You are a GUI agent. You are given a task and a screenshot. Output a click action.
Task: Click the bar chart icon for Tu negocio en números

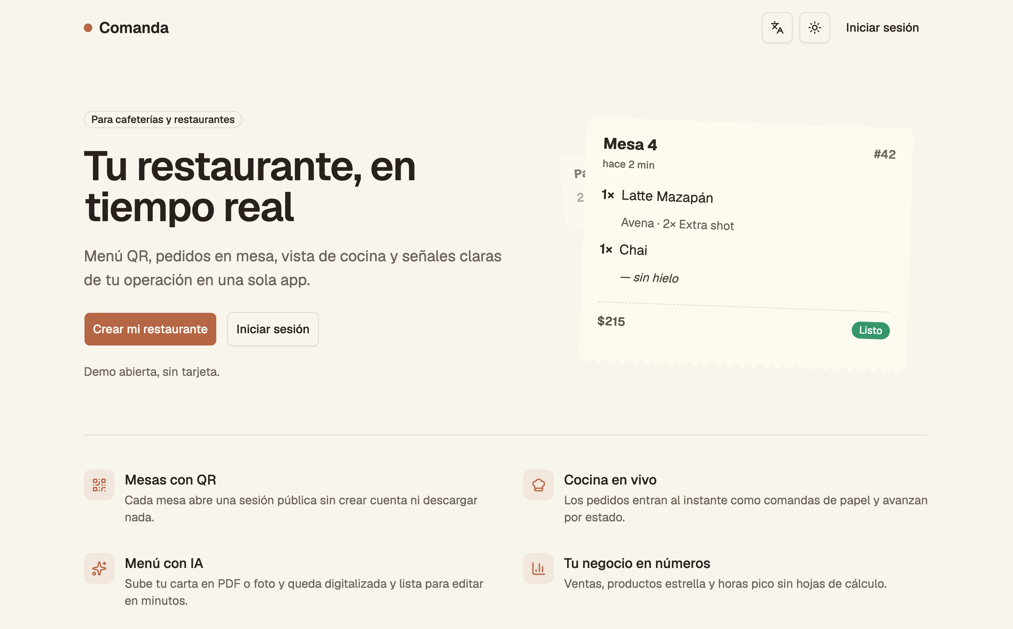(538, 568)
